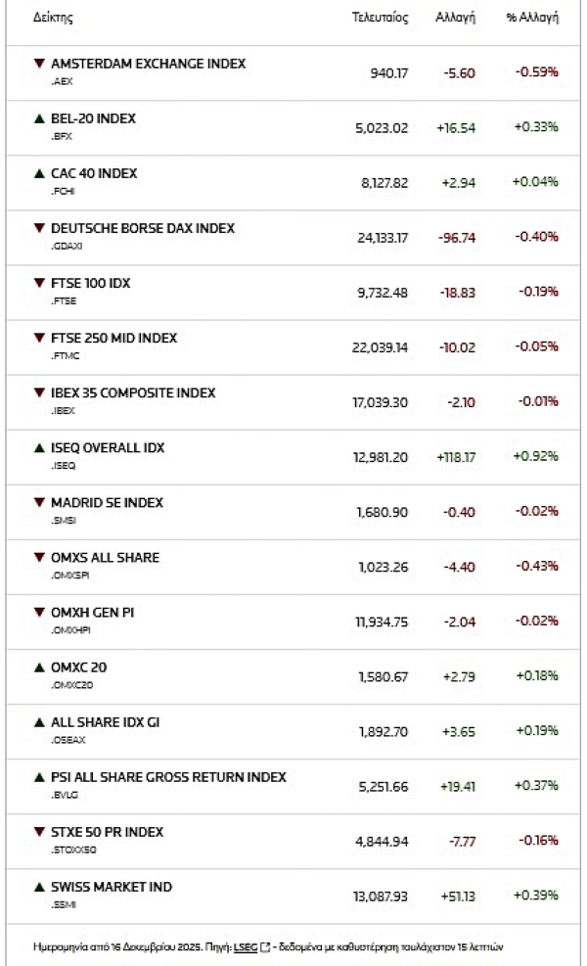Select IBEX 35 COMPOSITE INDEX

(132, 392)
